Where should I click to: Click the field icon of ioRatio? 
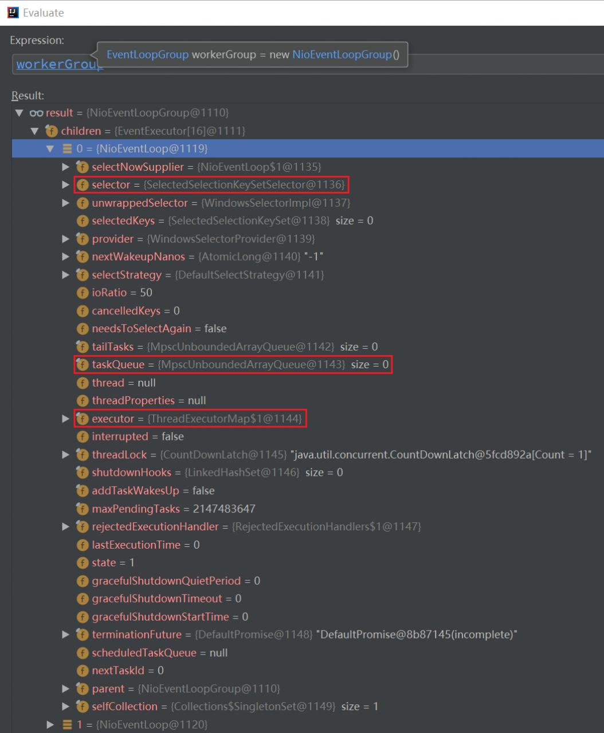[x=83, y=293]
